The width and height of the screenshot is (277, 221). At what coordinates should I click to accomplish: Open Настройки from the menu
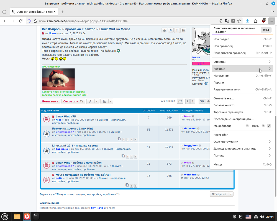[242, 135]
